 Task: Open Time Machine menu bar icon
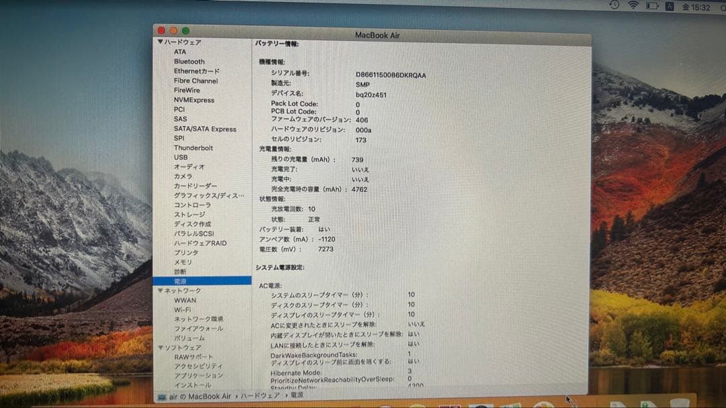(614, 5)
